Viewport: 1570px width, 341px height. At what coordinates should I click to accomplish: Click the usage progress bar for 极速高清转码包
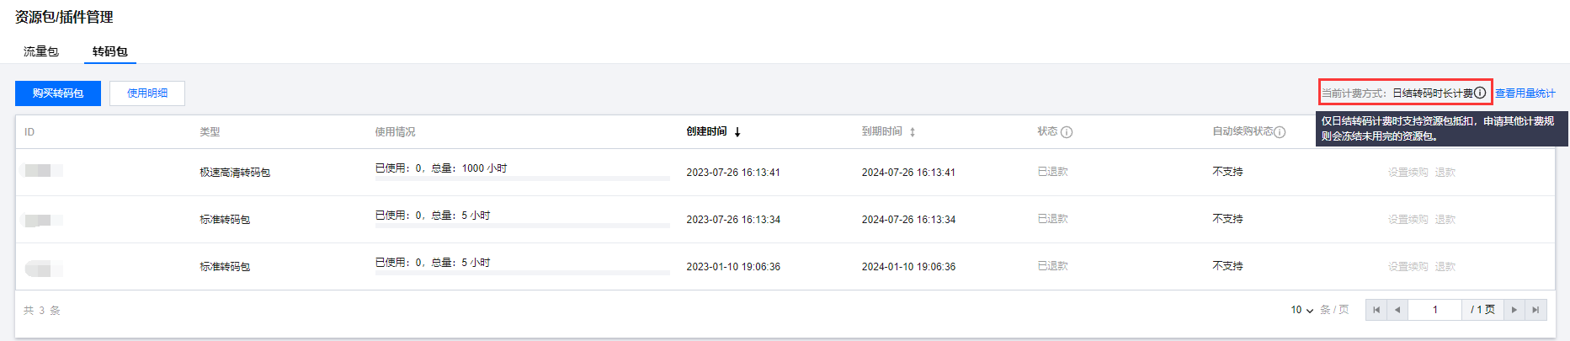[x=522, y=178]
